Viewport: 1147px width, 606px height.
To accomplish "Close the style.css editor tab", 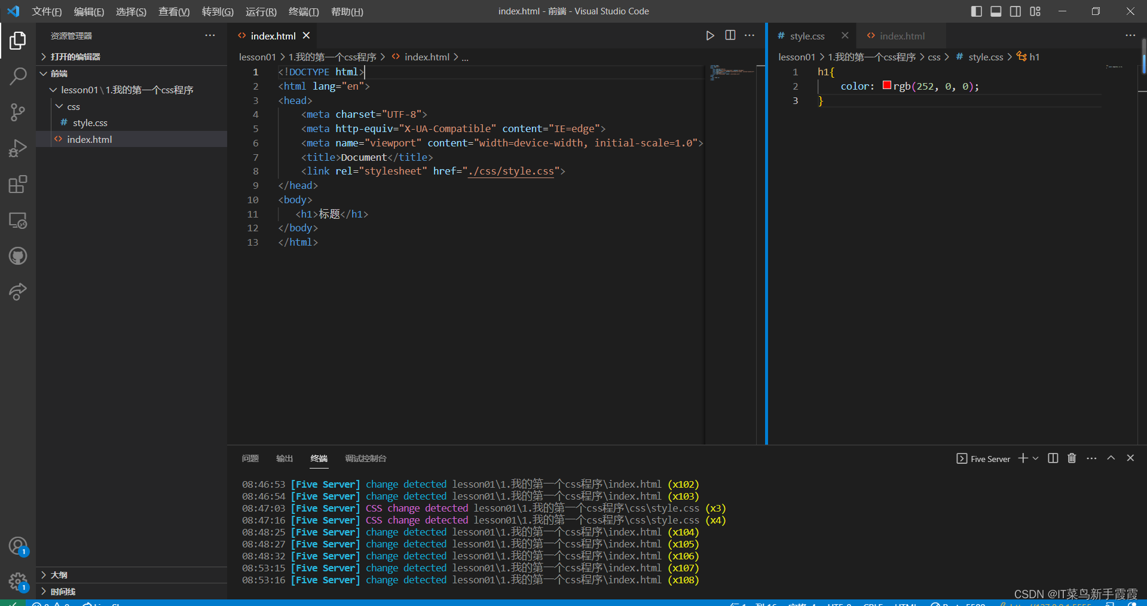I will click(x=845, y=36).
